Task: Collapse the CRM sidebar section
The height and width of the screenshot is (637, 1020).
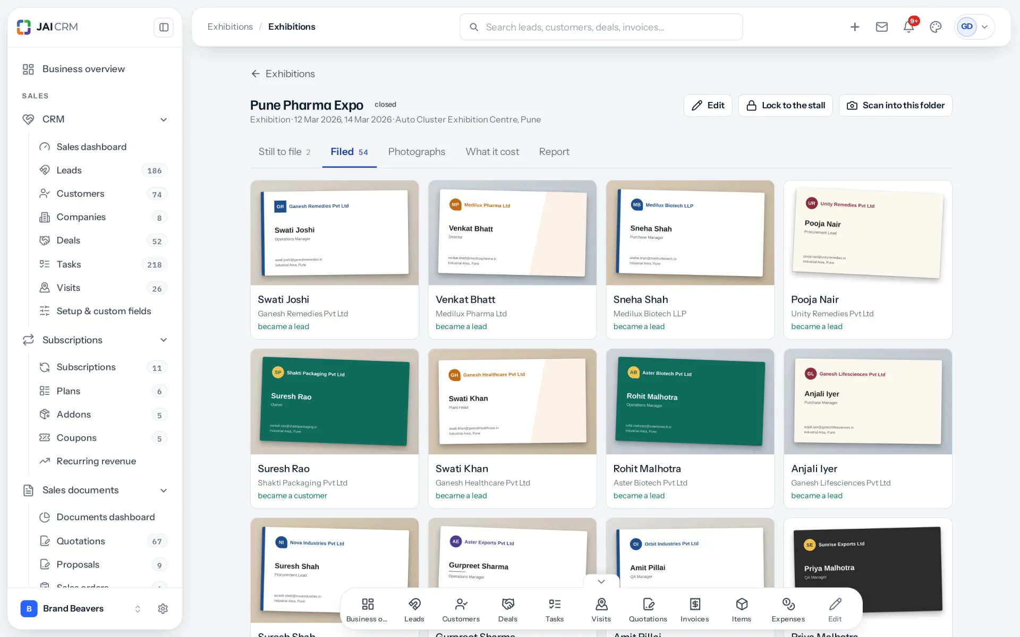Action: coord(164,119)
